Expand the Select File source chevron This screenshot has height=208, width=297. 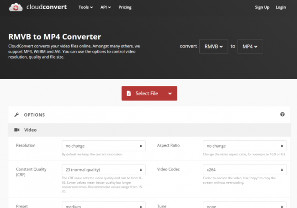click(x=170, y=93)
